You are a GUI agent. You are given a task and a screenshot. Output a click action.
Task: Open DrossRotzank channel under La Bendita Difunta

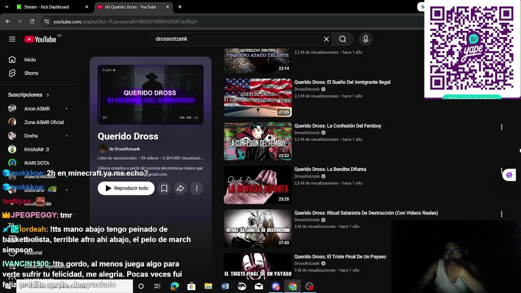(x=307, y=176)
